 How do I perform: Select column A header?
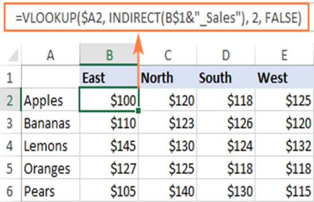click(x=50, y=55)
